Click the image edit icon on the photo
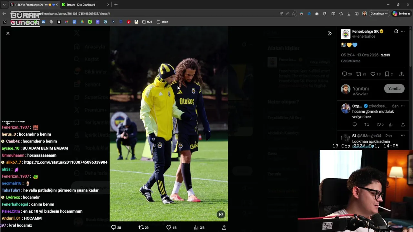Image resolution: width=413 pixels, height=232 pixels. pos(221,214)
